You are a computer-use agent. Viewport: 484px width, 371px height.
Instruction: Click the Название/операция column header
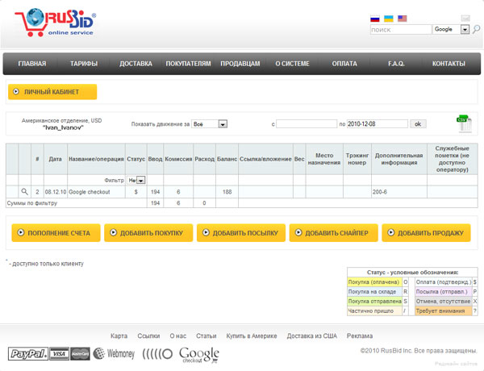96,159
